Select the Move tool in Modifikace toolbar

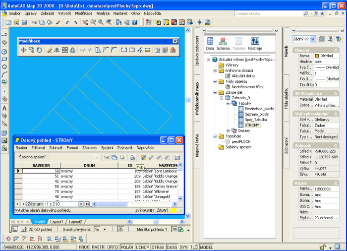[x=23, y=50]
